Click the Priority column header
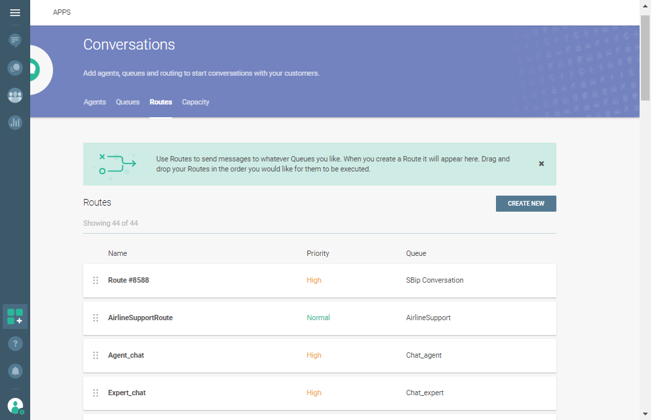The width and height of the screenshot is (651, 420). (x=317, y=254)
